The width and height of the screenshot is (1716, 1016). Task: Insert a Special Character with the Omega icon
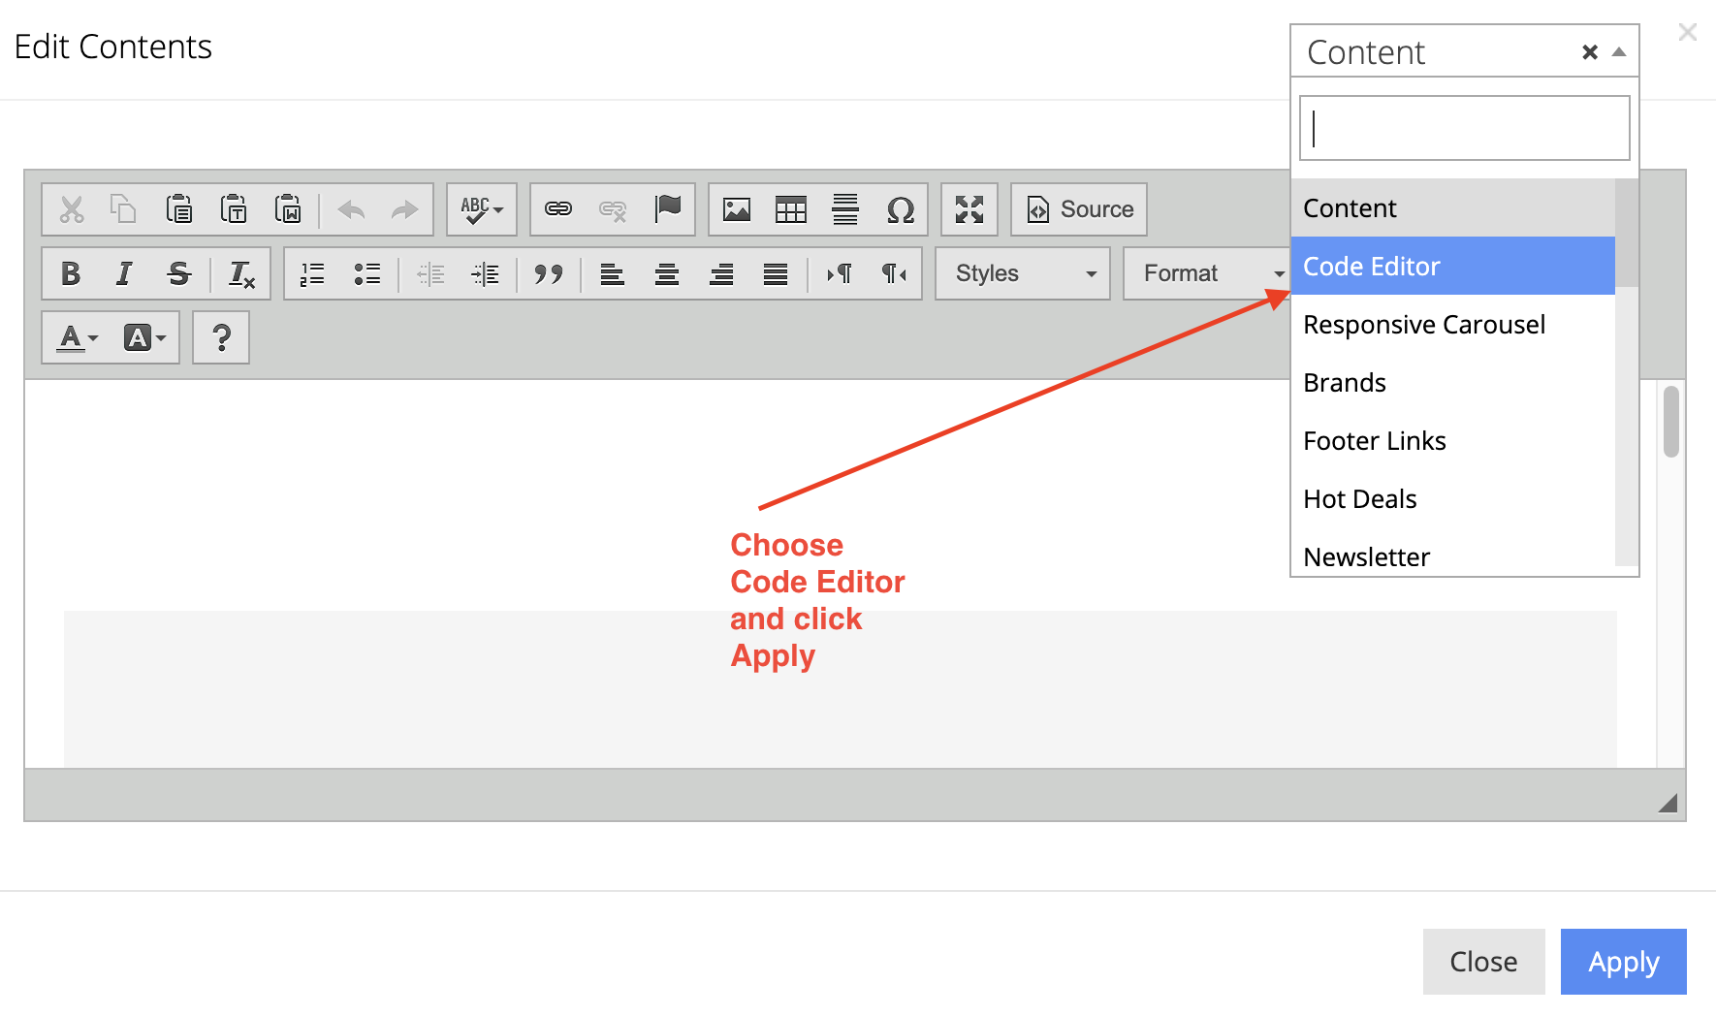(901, 208)
